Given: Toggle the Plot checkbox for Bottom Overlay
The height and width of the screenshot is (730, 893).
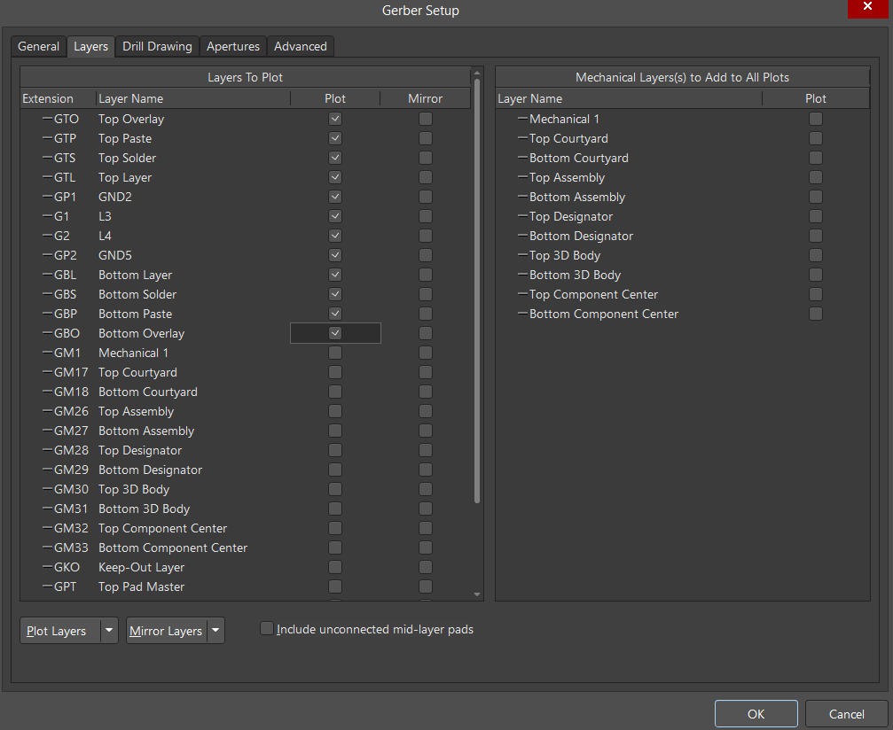Looking at the screenshot, I should click(x=335, y=333).
